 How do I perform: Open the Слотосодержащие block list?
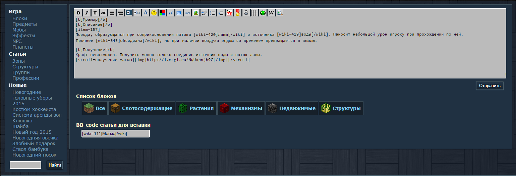[142, 108]
